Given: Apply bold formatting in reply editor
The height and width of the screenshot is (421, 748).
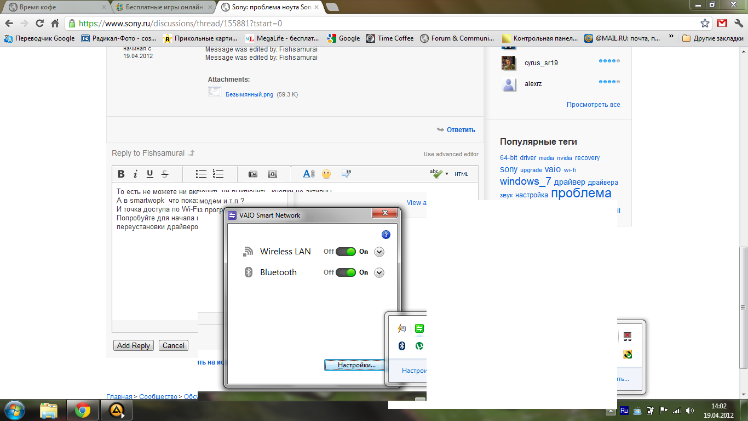Looking at the screenshot, I should coord(122,174).
